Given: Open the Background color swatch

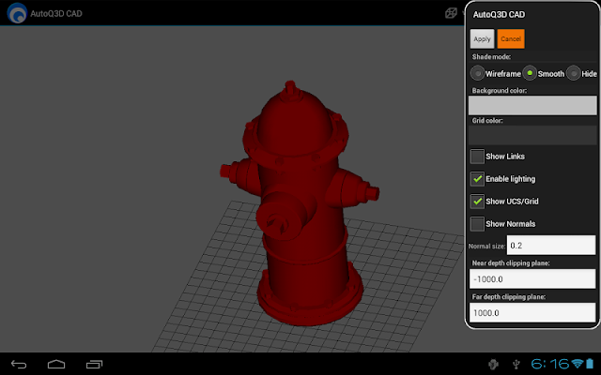Looking at the screenshot, I should 532,105.
